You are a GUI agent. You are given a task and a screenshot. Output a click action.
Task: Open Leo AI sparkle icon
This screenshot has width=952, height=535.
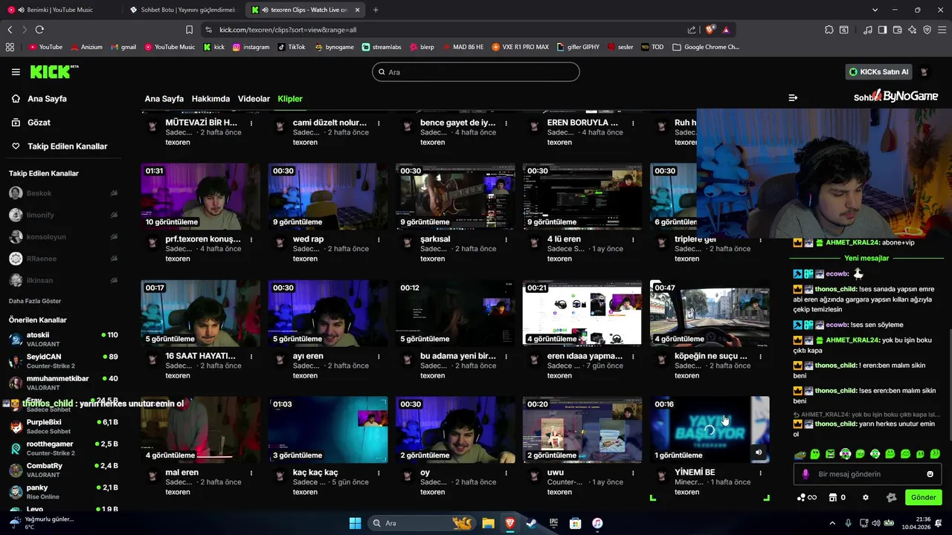tap(912, 30)
